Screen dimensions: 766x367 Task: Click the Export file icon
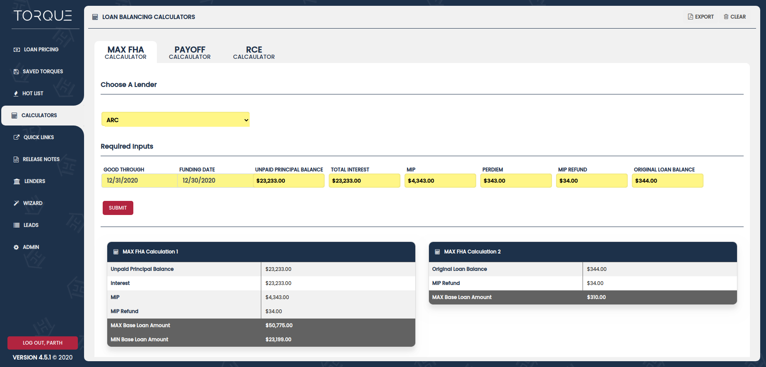pos(690,17)
